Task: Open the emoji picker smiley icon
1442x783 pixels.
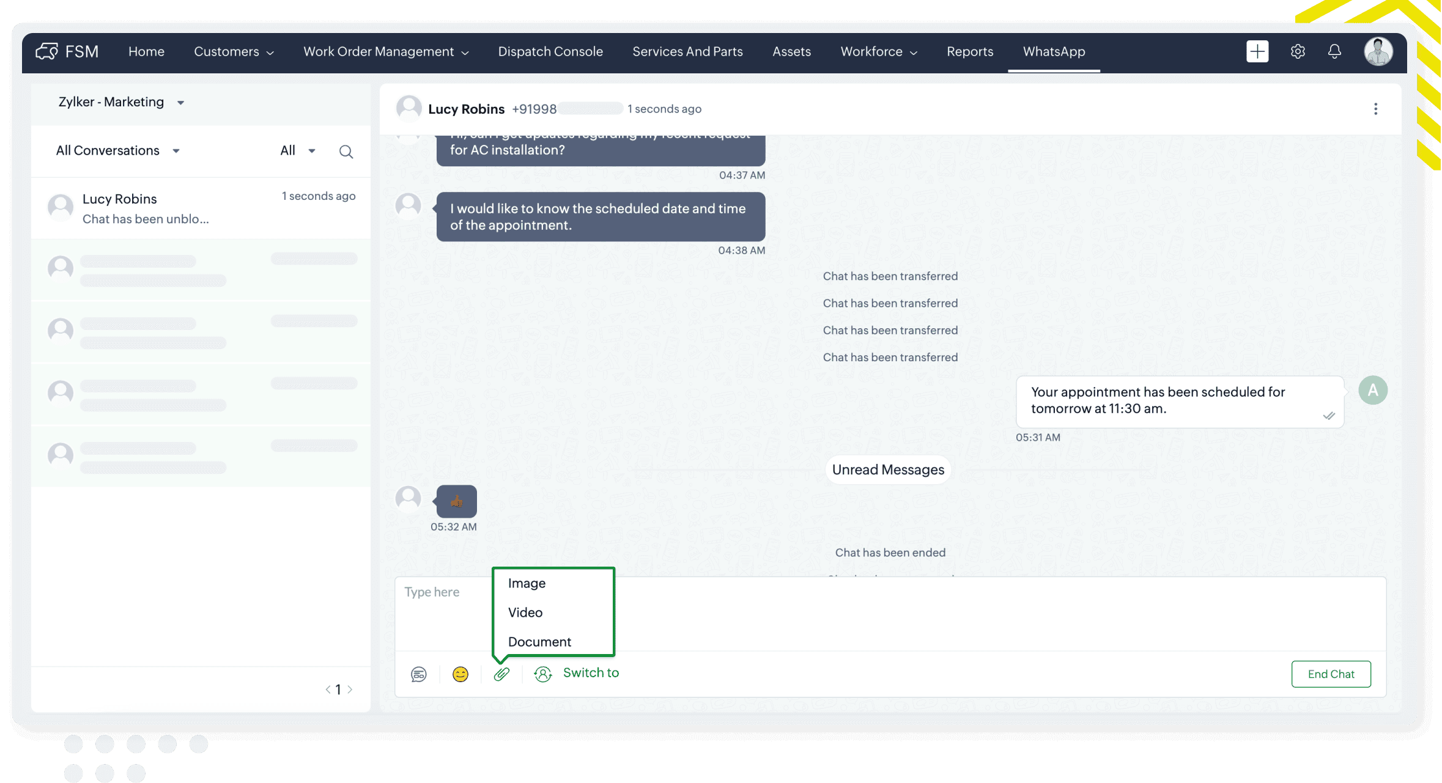Action: (460, 674)
